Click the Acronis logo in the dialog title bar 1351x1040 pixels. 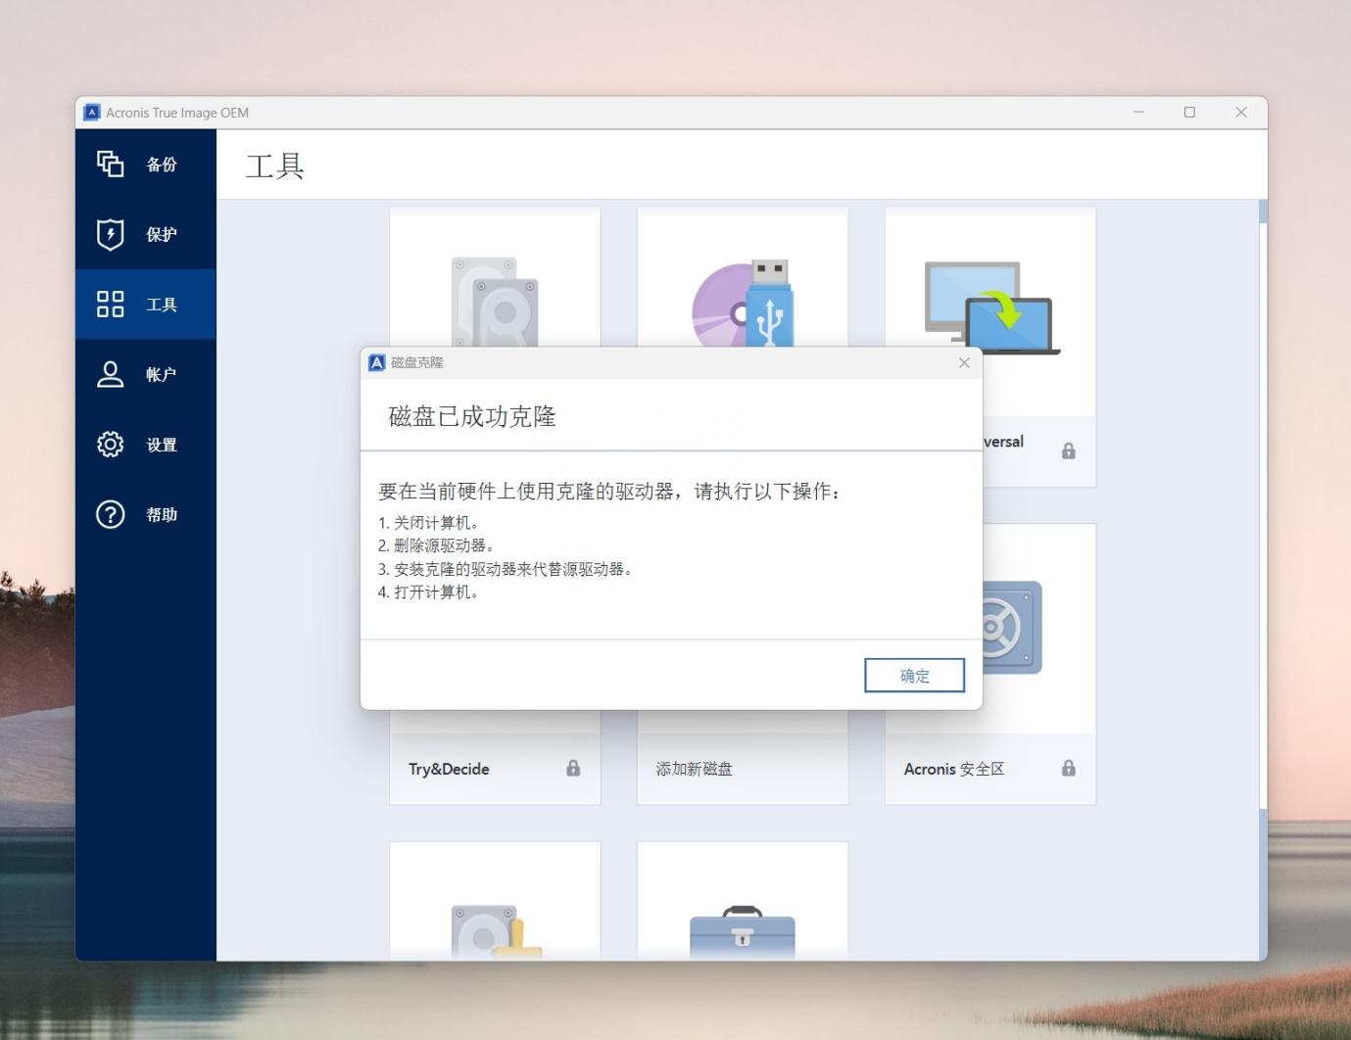(x=377, y=362)
